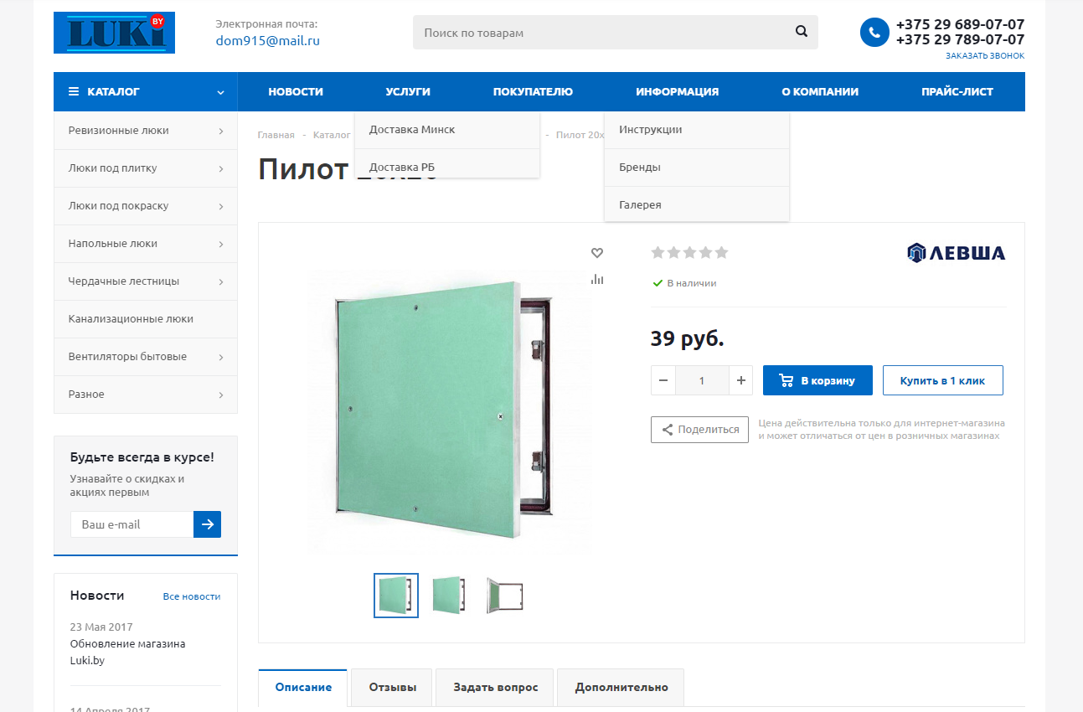Click the dom915@mail.ru email link
Screen dimensions: 1083x712
coord(267,40)
